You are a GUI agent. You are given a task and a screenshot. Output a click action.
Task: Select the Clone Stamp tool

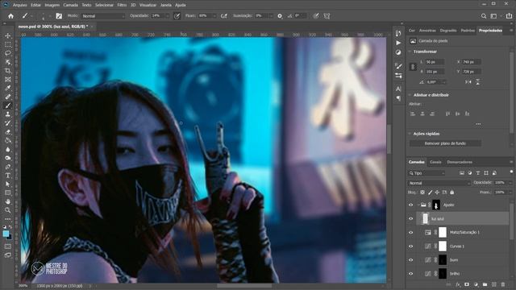point(8,114)
